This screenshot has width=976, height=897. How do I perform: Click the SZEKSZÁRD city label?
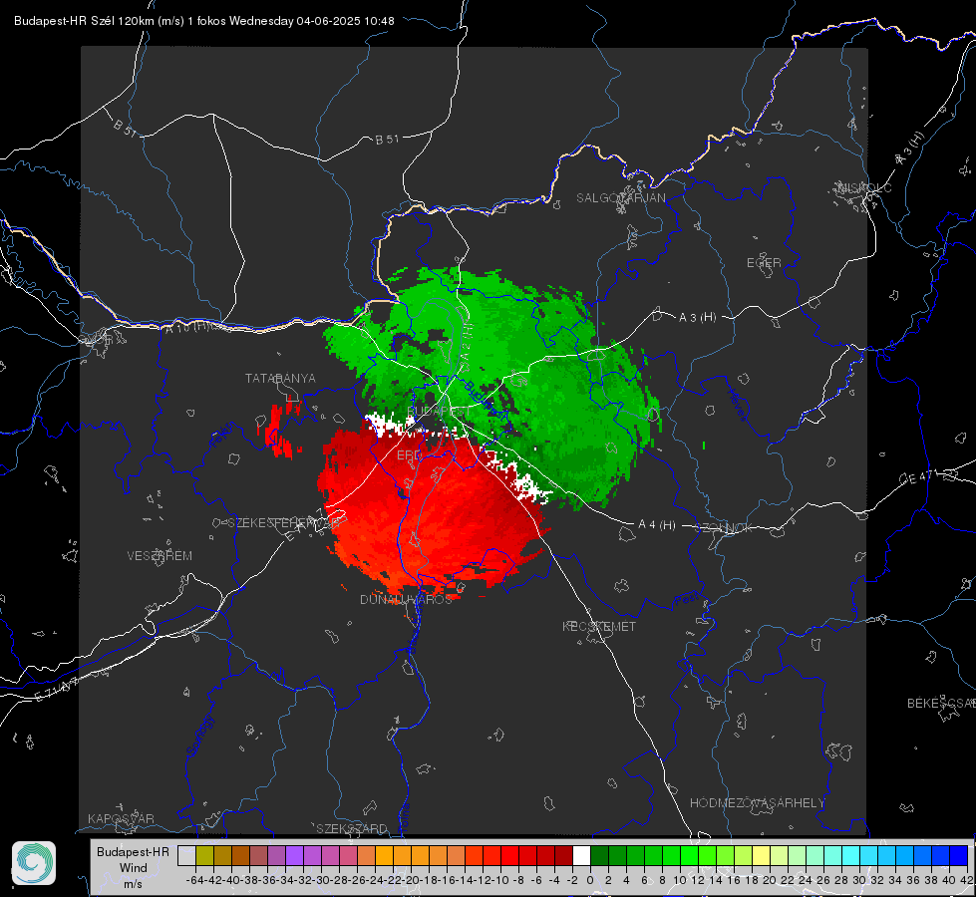(352, 828)
